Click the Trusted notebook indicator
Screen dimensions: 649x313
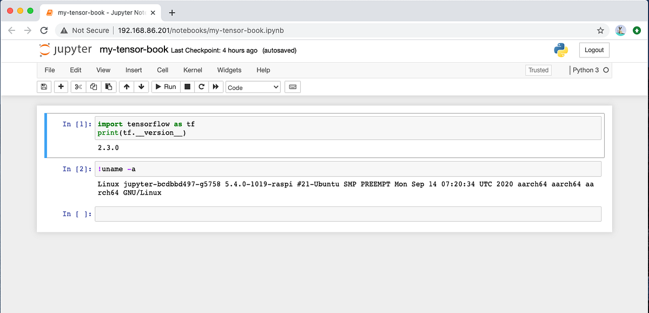tap(538, 70)
